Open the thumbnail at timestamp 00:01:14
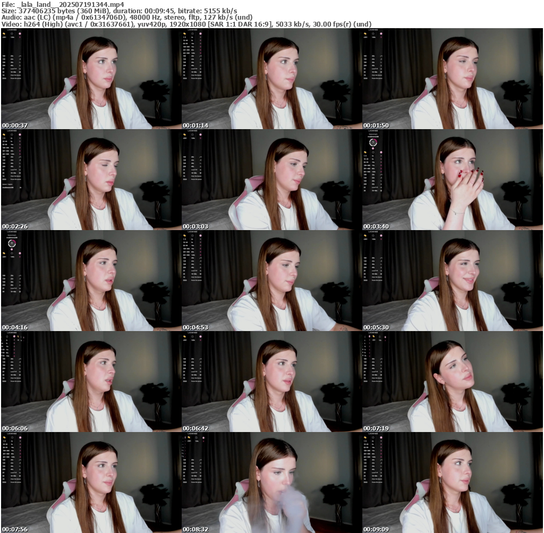 [271, 79]
